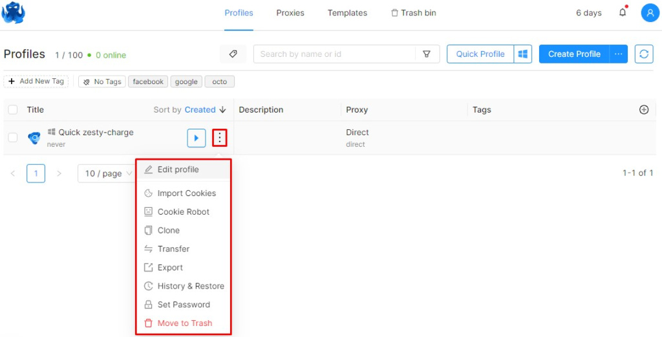Image resolution: width=662 pixels, height=337 pixels.
Task: Focus the Search by name or id field
Action: pyautogui.click(x=334, y=54)
